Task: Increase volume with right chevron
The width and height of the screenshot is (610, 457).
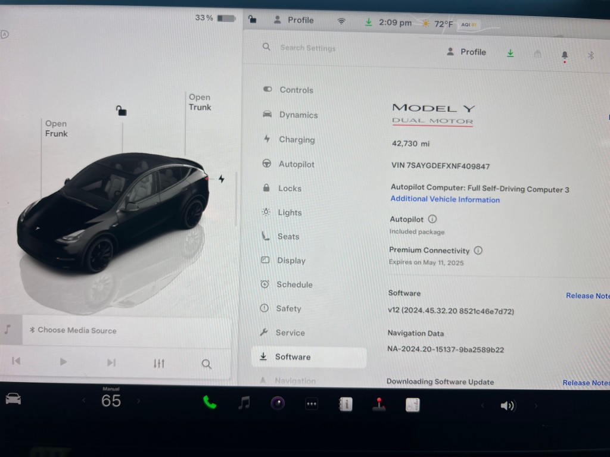Action: coord(536,406)
